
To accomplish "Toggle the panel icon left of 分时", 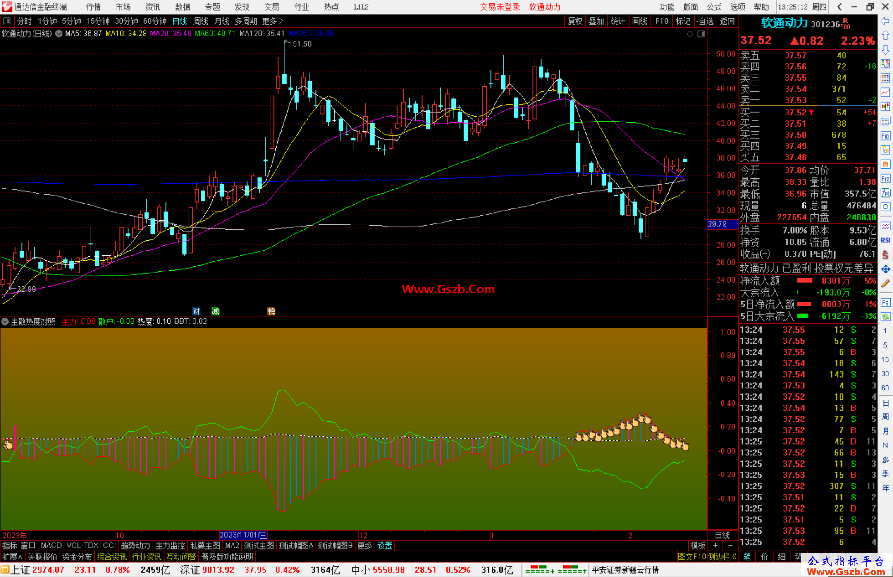I will (x=7, y=21).
